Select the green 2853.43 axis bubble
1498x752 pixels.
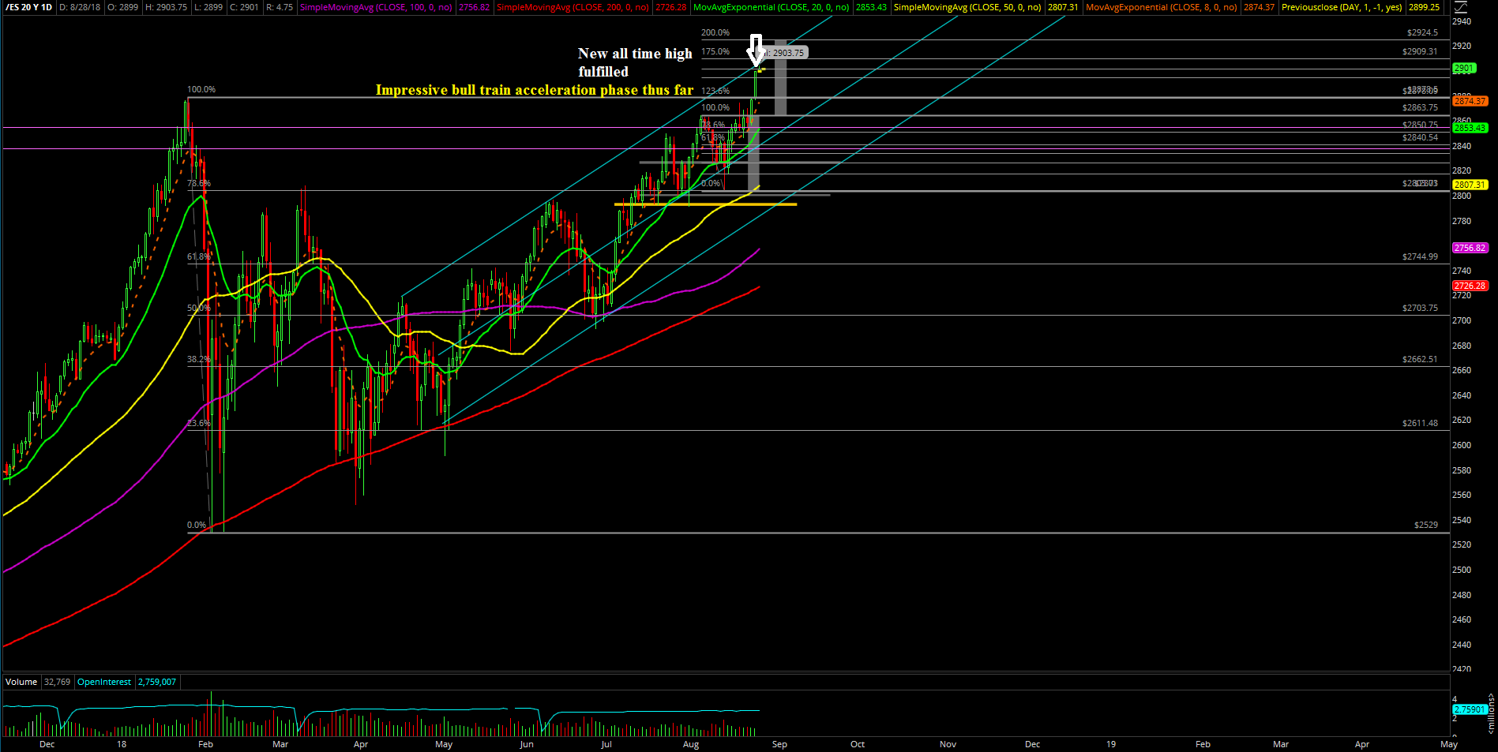1470,128
